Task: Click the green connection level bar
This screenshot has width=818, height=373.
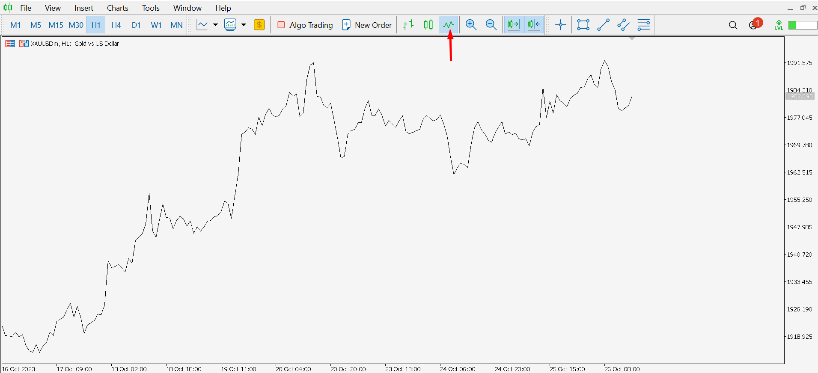Action: click(803, 25)
